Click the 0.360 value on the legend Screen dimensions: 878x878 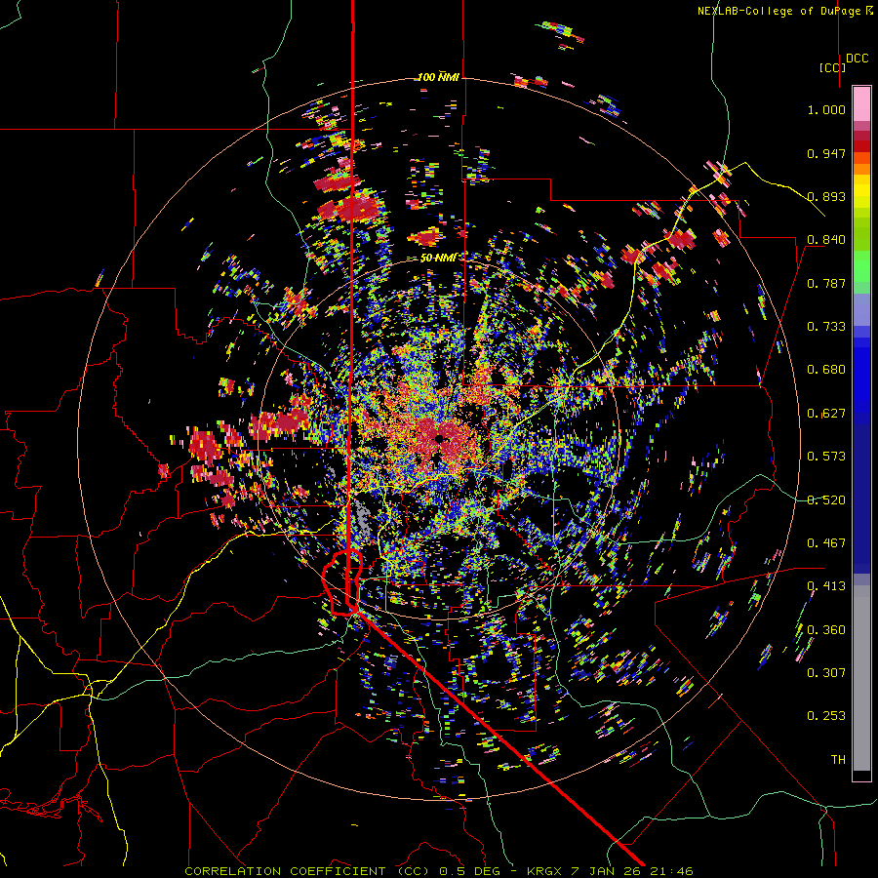coord(826,630)
